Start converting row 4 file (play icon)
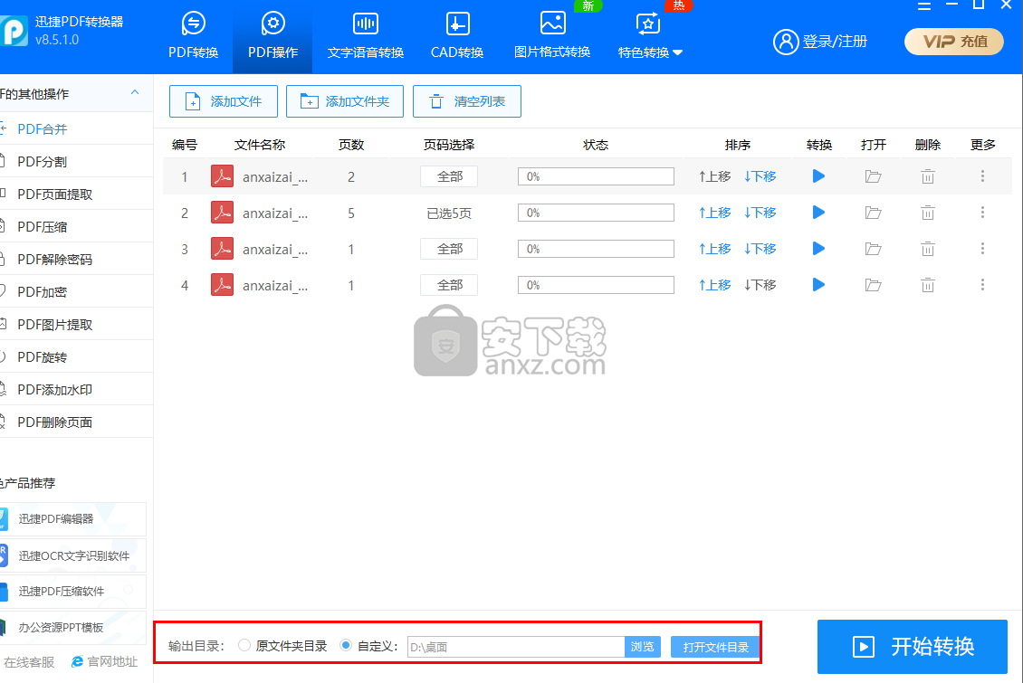Viewport: 1023px width, 683px height. 818,285
